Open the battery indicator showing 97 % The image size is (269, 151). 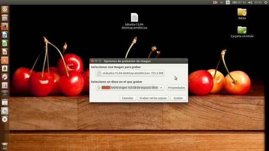239,3
